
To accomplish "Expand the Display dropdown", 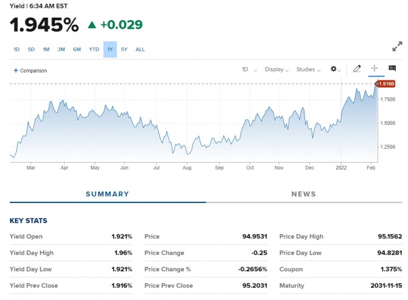I will tap(276, 70).
